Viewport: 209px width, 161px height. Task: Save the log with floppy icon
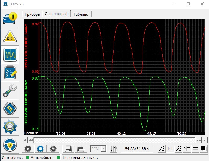68,149
